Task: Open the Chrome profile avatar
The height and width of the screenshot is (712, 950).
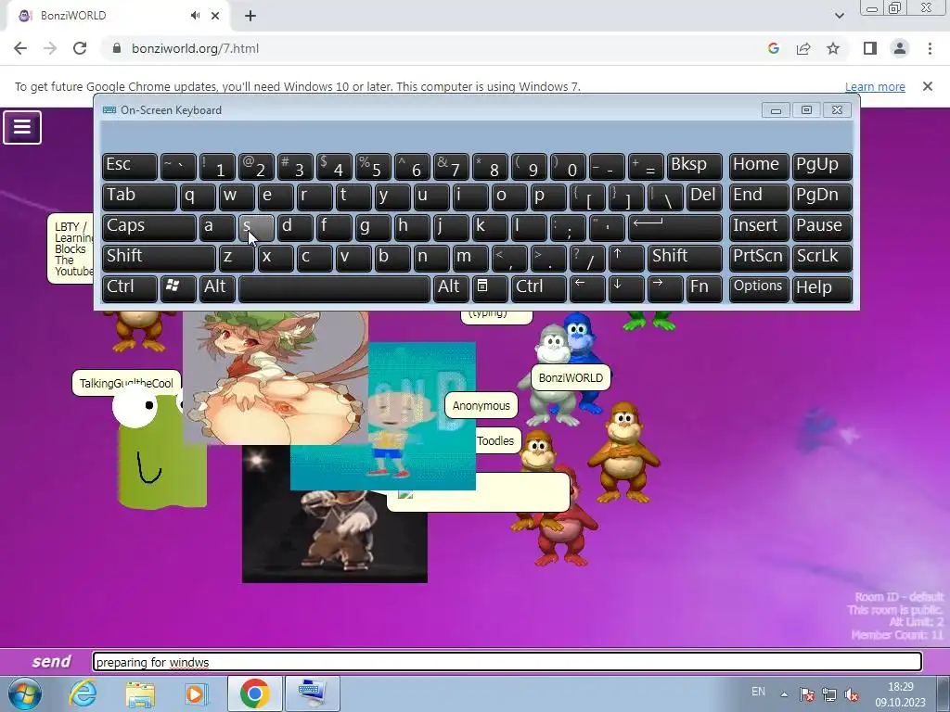Action: (x=900, y=48)
